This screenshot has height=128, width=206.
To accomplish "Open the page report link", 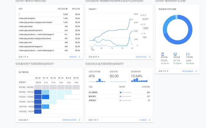I will (73, 57).
